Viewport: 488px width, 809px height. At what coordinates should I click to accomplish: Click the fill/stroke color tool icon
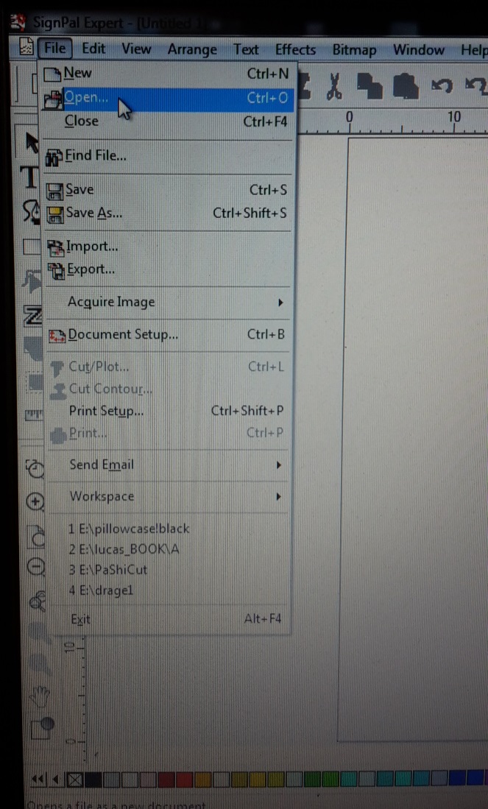[x=42, y=729]
